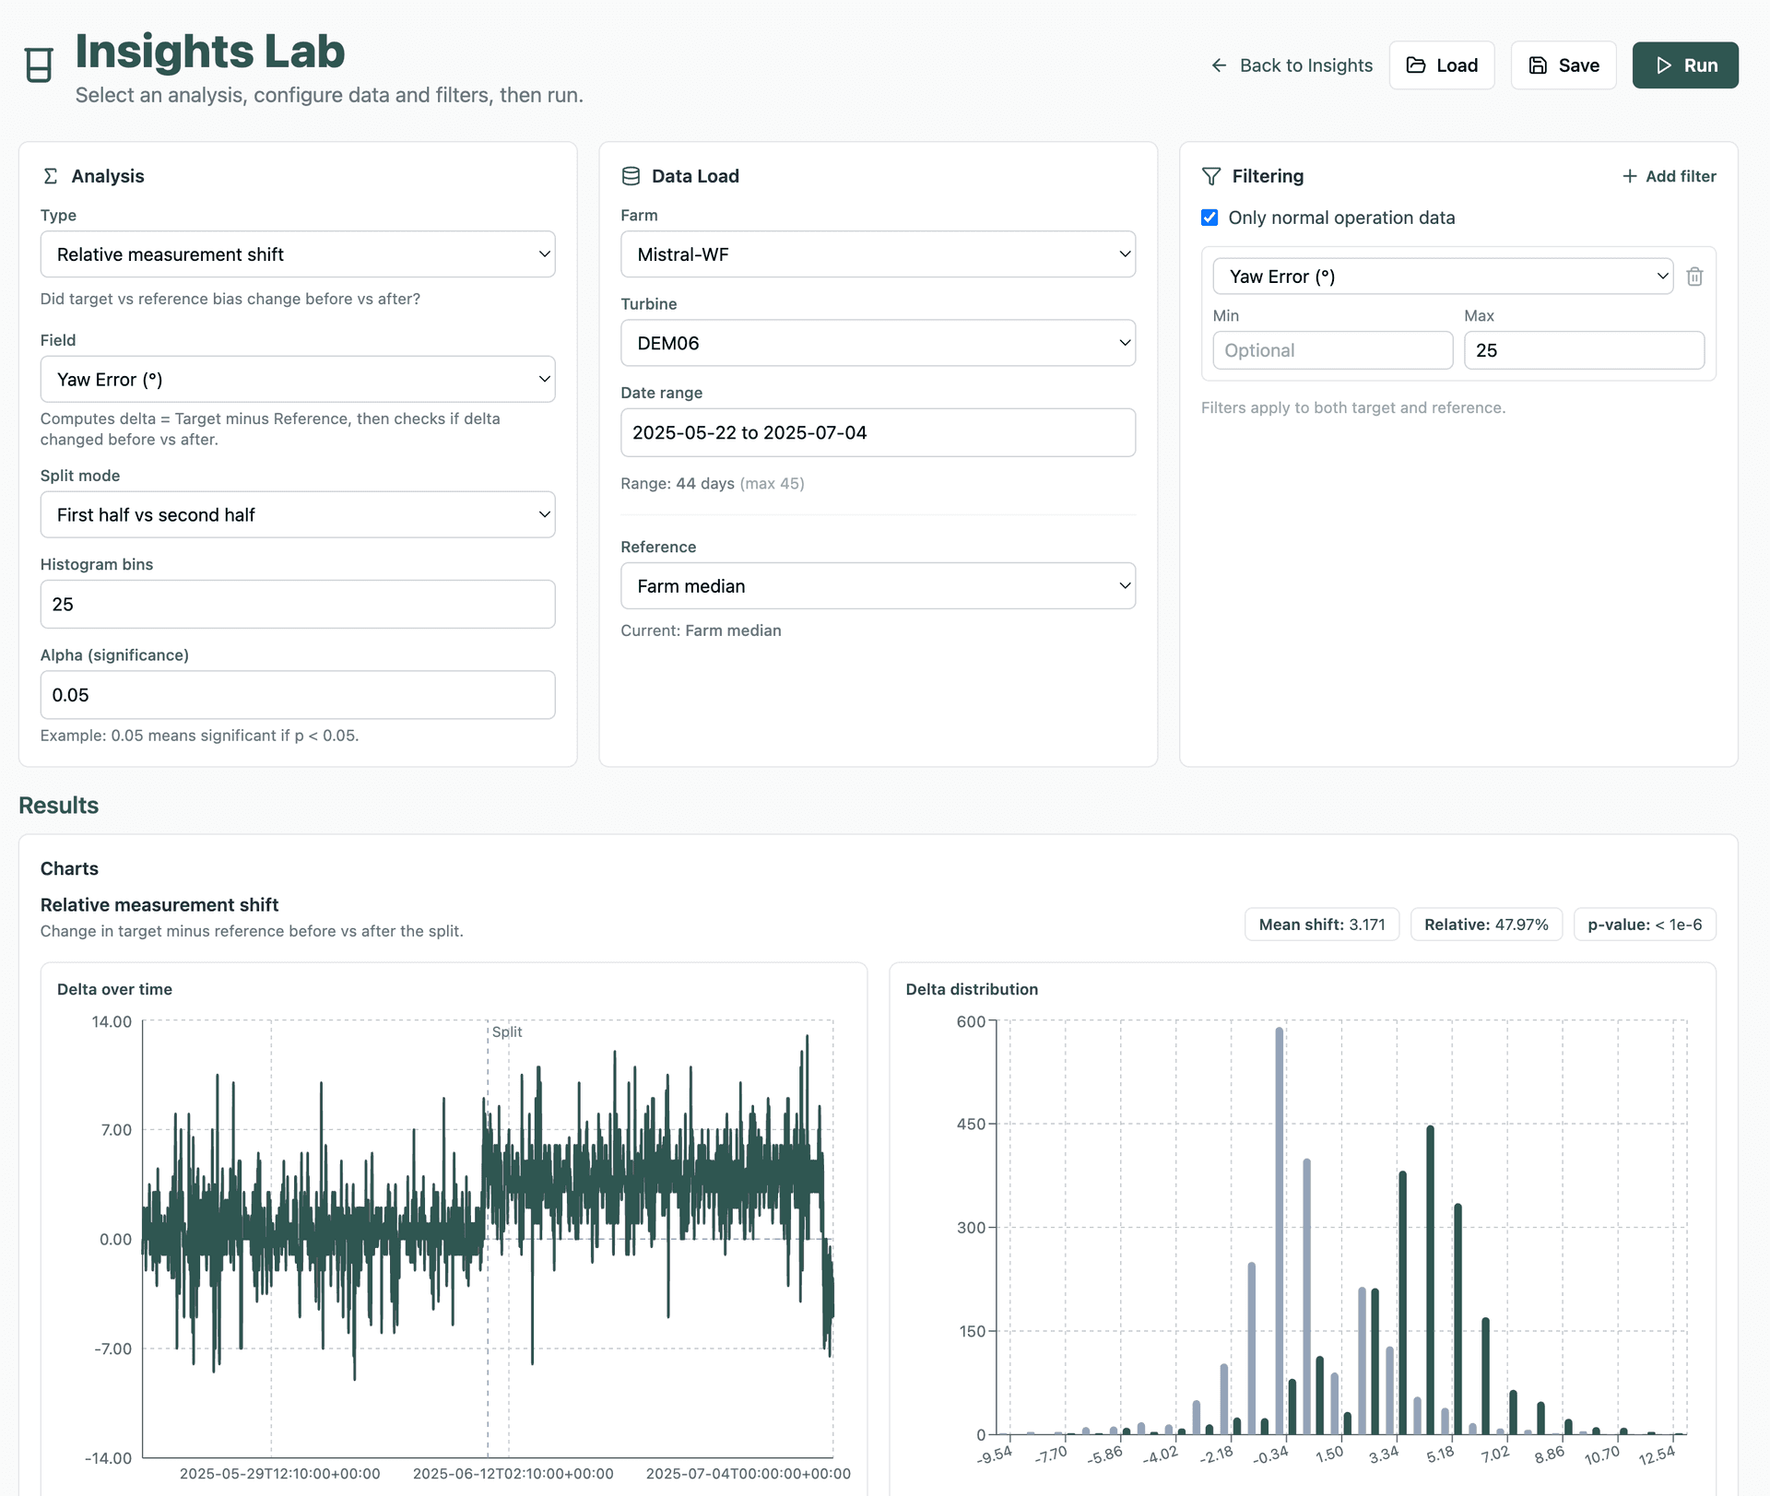Click the play icon on the Run button

[x=1662, y=65]
